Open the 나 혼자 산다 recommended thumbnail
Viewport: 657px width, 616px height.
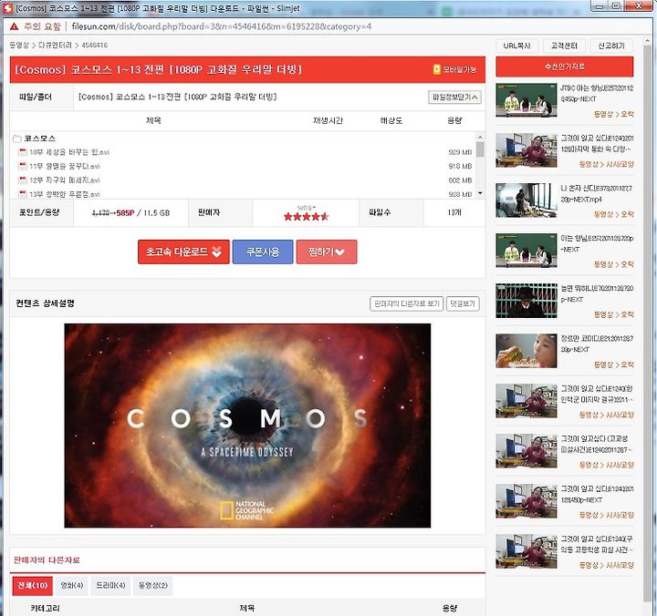(527, 200)
